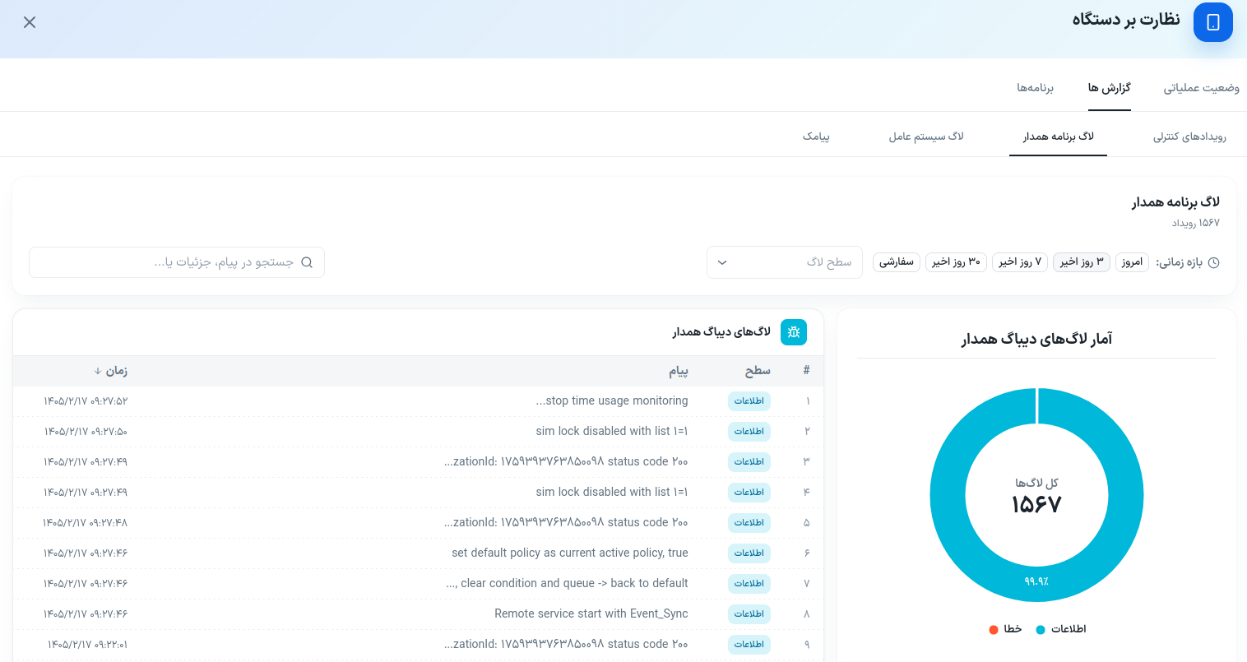The width and height of the screenshot is (1247, 662).
Task: Select the ۷ روز اخیر range
Action: pos(1020,262)
